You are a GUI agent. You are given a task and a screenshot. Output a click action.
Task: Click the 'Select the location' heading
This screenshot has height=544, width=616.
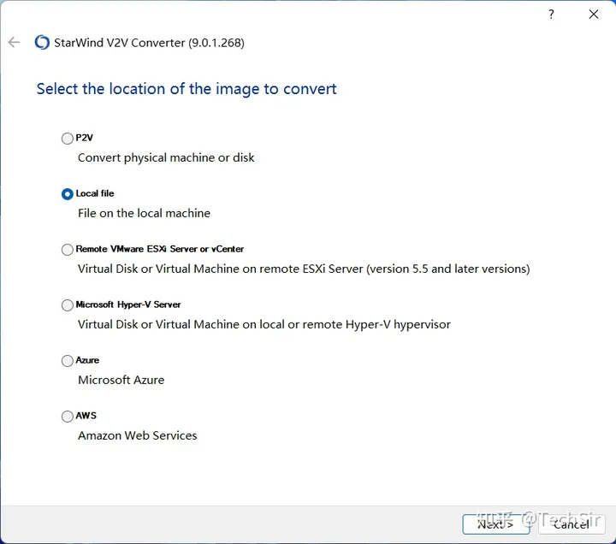click(x=187, y=89)
